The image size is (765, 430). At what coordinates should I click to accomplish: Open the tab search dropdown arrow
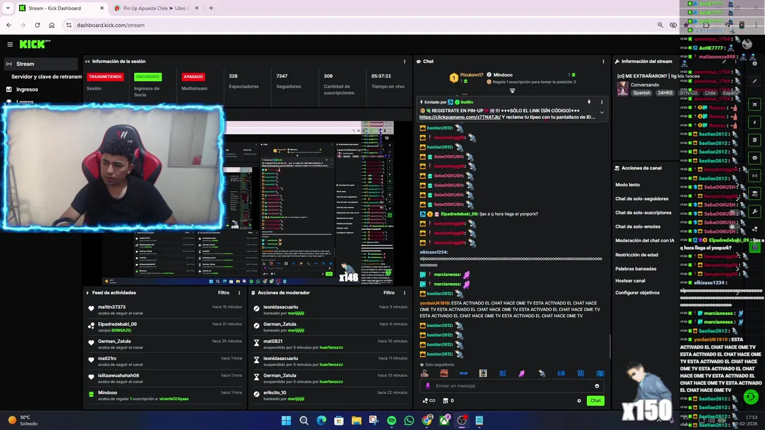pos(7,8)
